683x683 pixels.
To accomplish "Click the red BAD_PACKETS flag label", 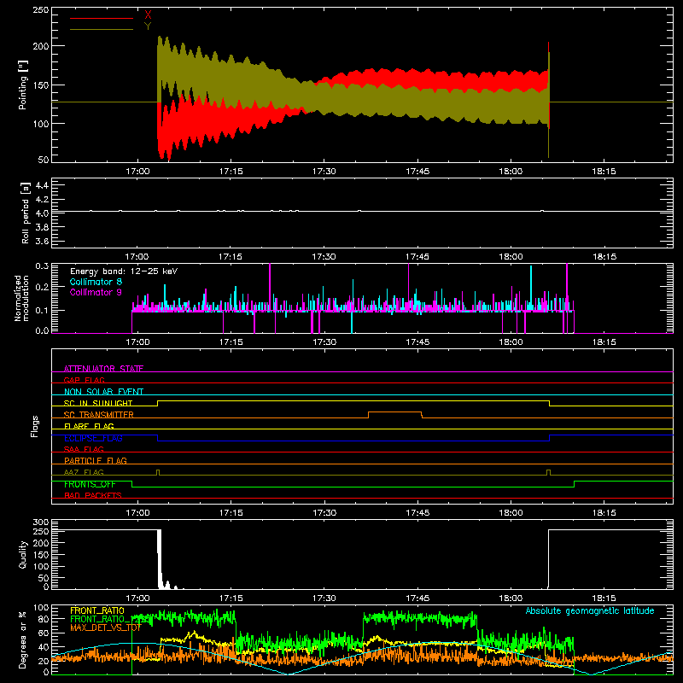I will pos(93,495).
